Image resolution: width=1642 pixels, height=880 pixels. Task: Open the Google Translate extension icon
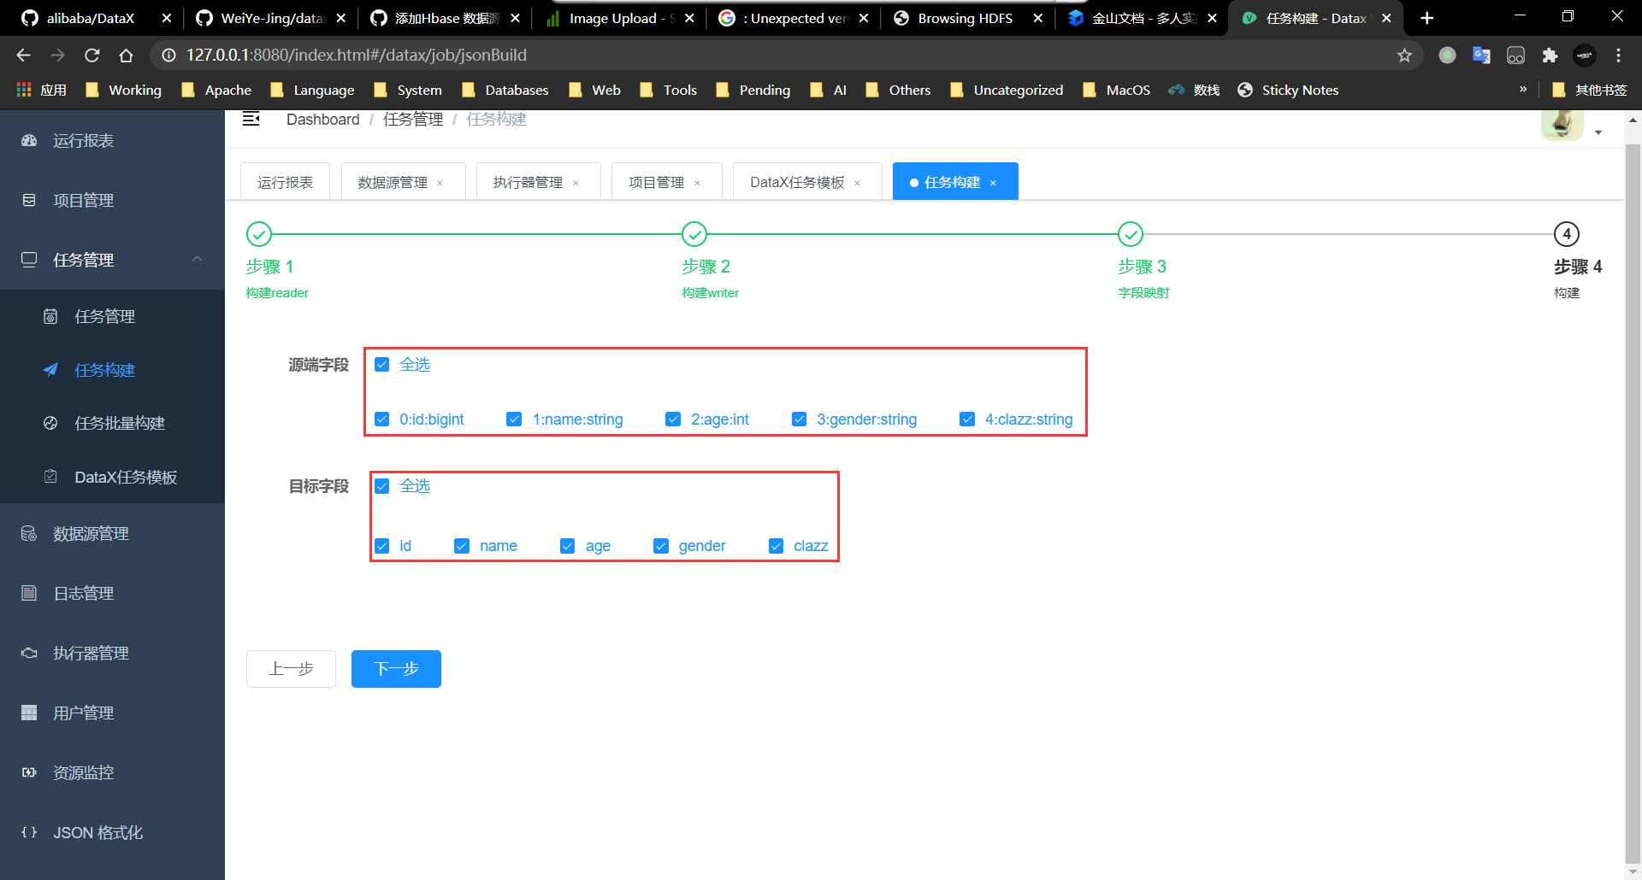pos(1481,56)
